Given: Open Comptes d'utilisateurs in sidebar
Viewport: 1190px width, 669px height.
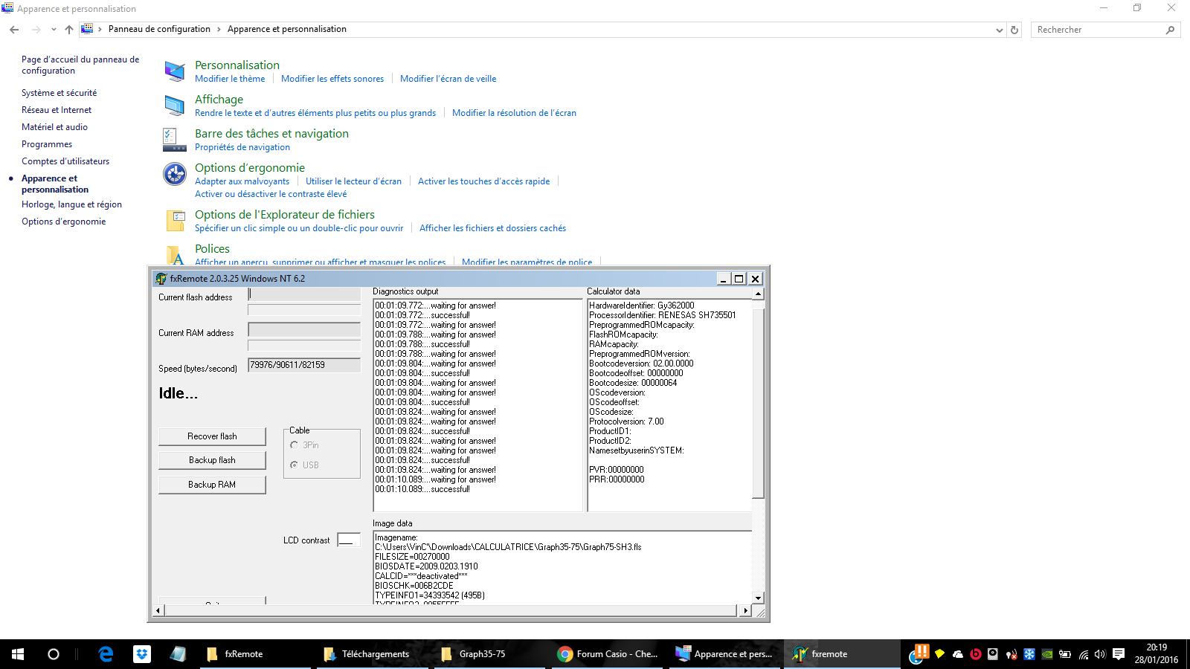Looking at the screenshot, I should point(65,161).
